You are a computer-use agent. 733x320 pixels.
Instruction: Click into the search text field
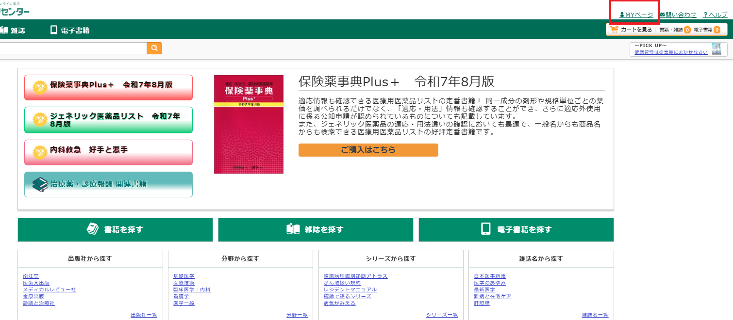click(73, 48)
